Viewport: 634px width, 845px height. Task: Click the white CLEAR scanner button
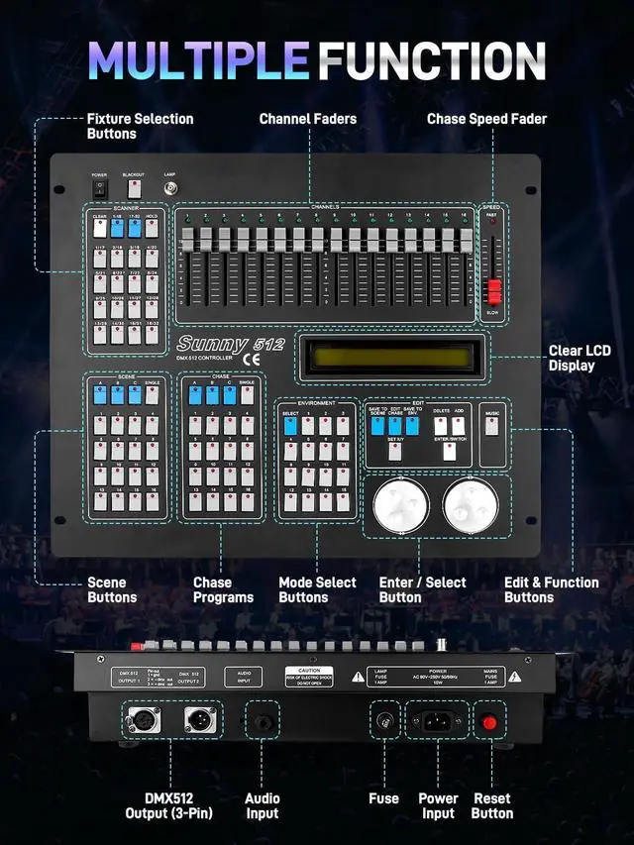[x=100, y=228]
